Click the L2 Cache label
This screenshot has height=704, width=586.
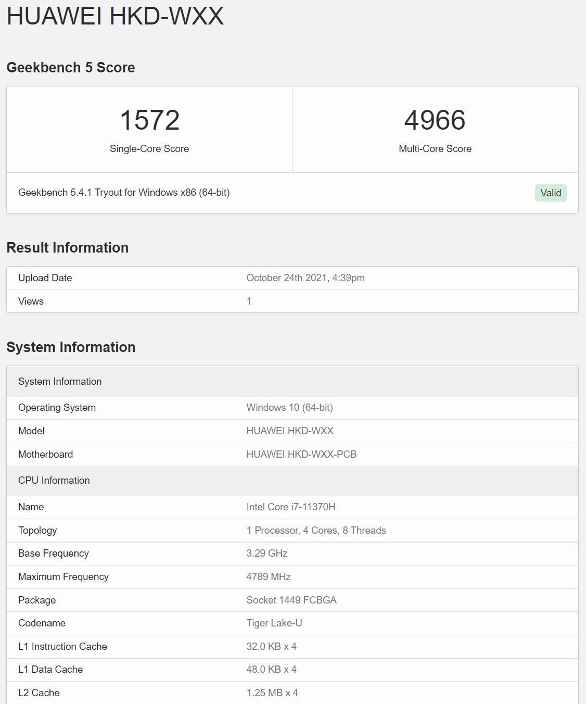(39, 693)
